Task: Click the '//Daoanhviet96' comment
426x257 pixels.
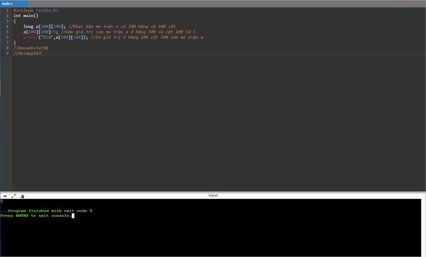Action: pos(31,48)
